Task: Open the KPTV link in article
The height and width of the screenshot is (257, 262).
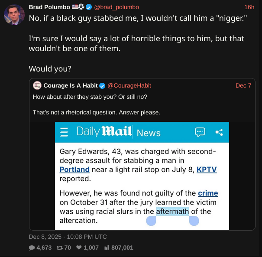Action: [207, 169]
